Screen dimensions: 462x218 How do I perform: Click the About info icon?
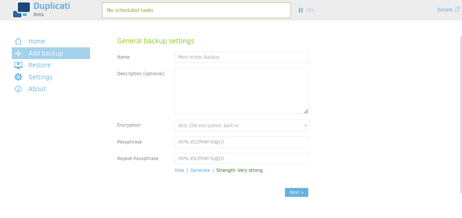pyautogui.click(x=18, y=89)
